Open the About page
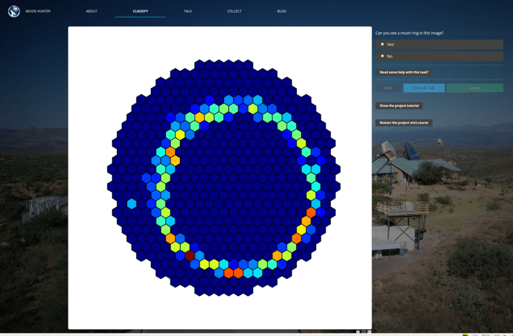Screen dimensions: 513x336 coord(92,11)
